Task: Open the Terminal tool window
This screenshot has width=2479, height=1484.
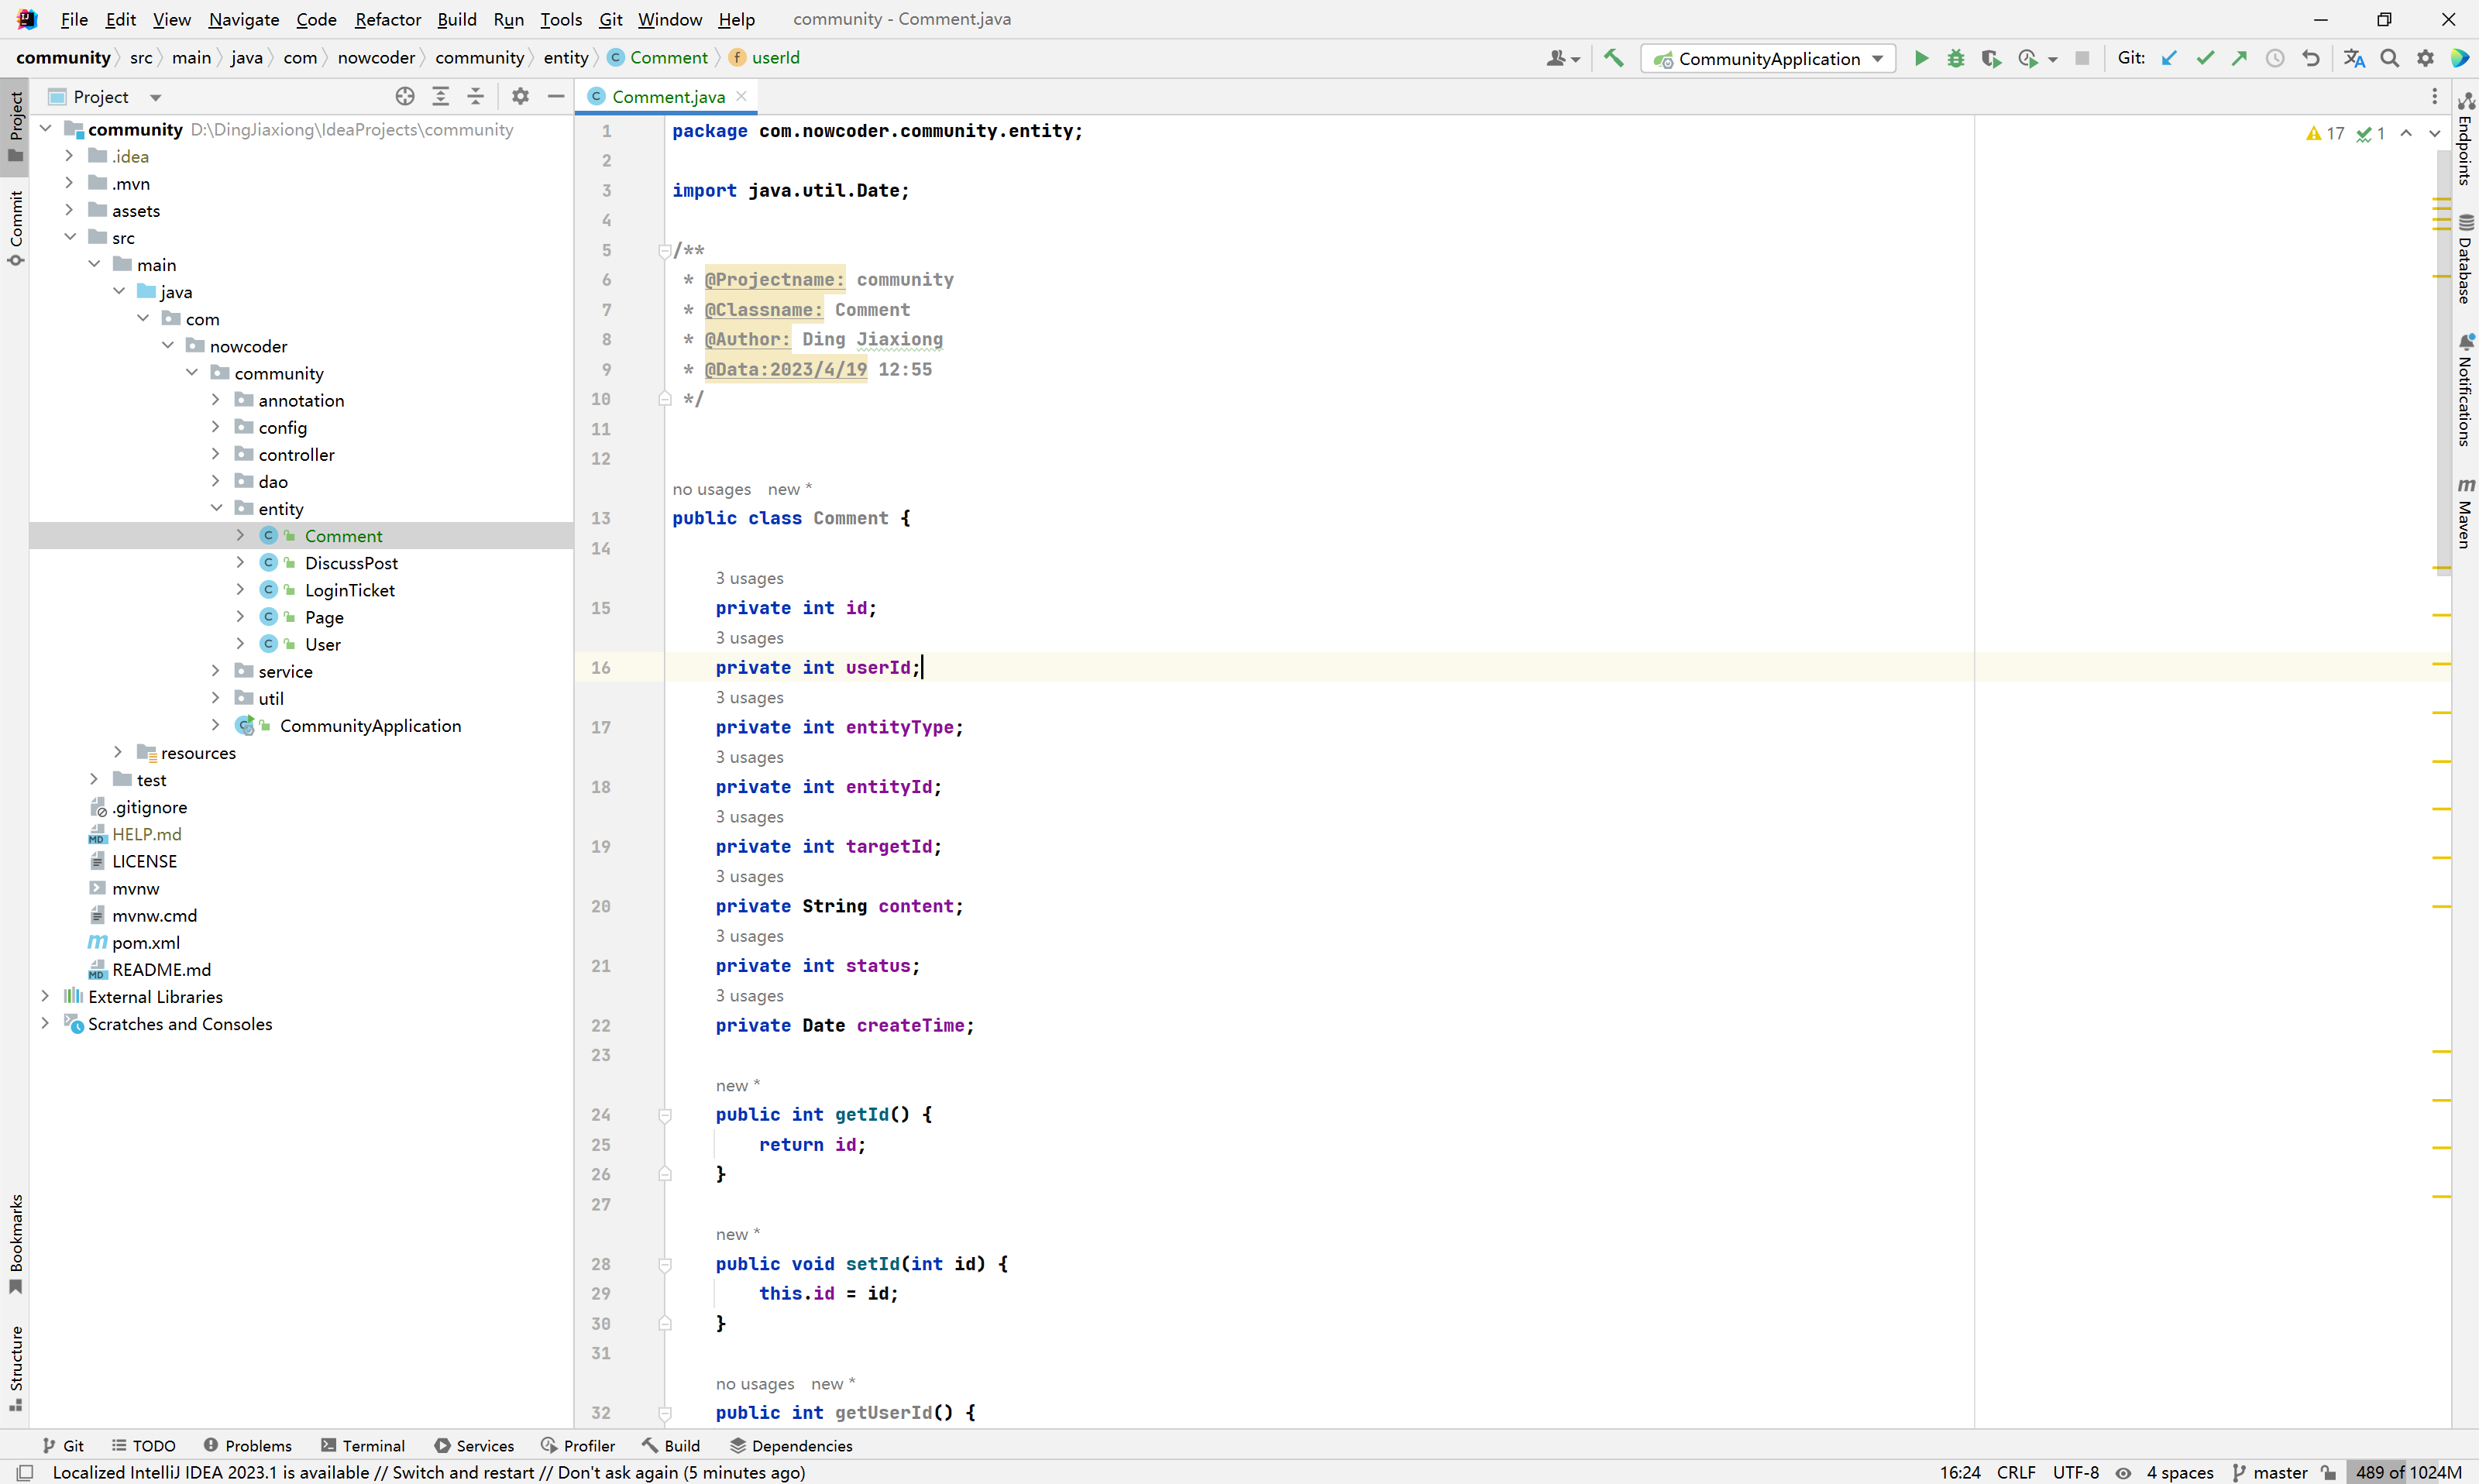Action: [x=363, y=1445]
